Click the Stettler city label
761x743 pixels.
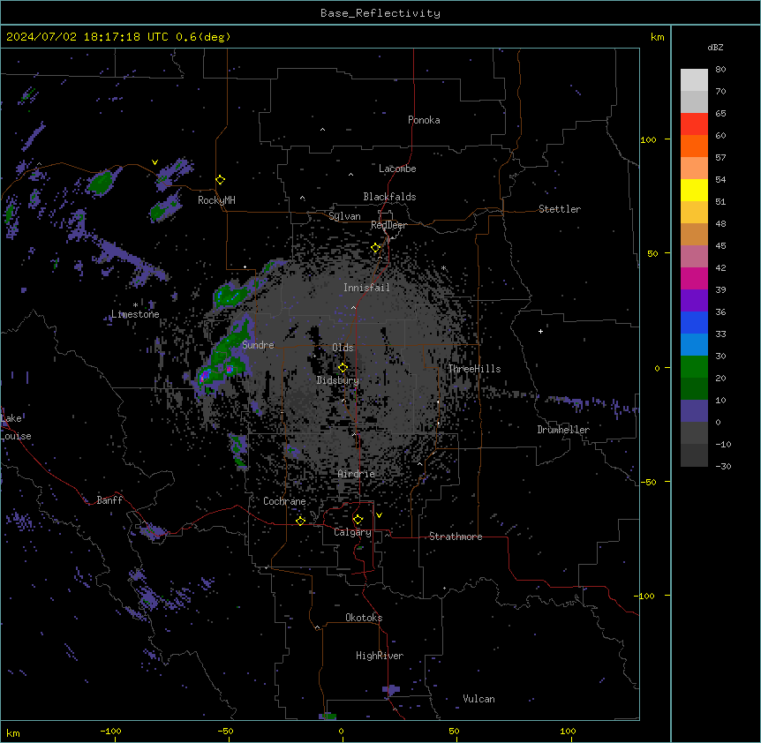click(x=560, y=209)
